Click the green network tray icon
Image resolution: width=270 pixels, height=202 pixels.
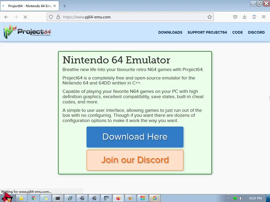(235, 198)
